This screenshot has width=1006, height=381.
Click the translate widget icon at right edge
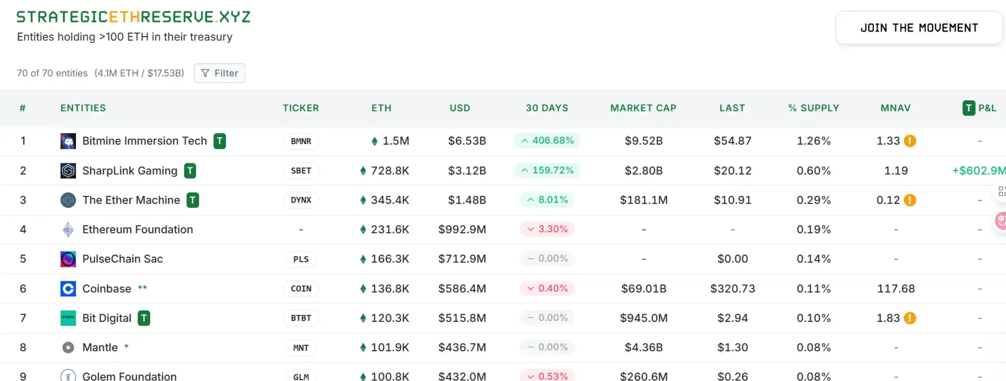(1000, 221)
